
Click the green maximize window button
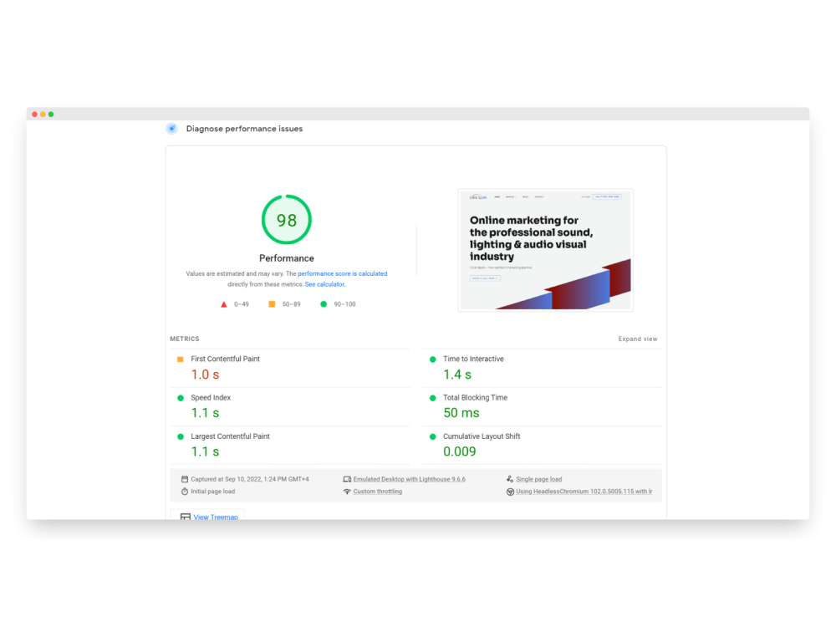point(51,114)
